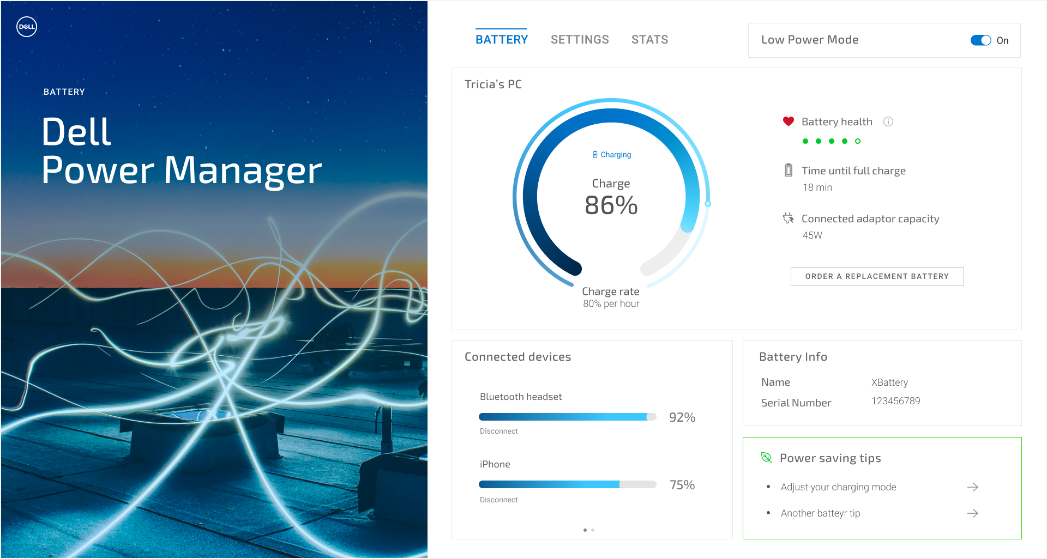Click the Battery health label
The image size is (1047, 559).
pos(837,122)
